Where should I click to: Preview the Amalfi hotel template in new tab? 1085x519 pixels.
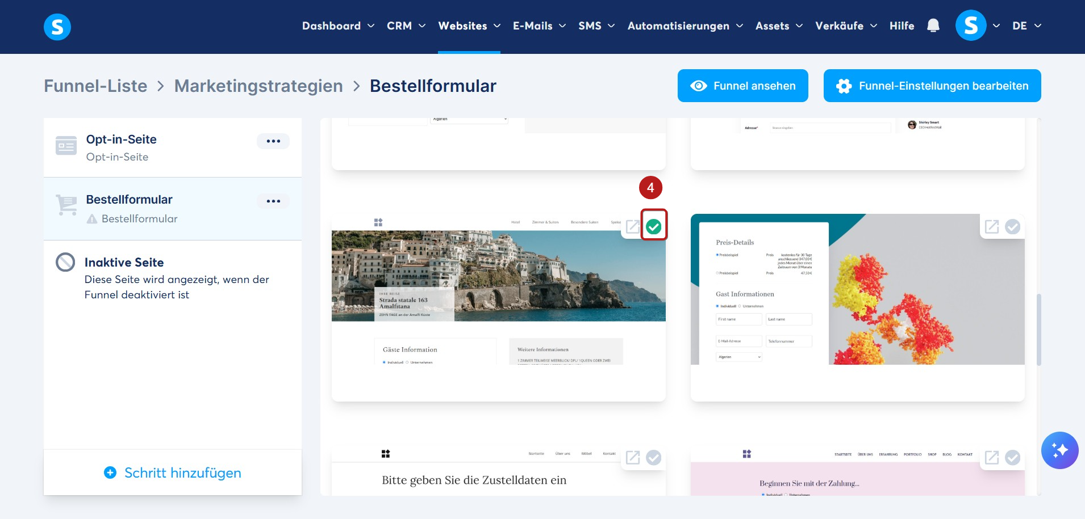[x=633, y=227]
